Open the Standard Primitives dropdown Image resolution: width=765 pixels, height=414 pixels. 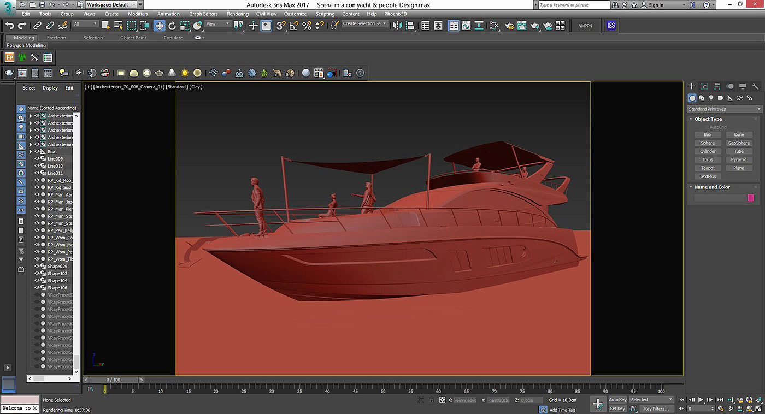coord(724,109)
